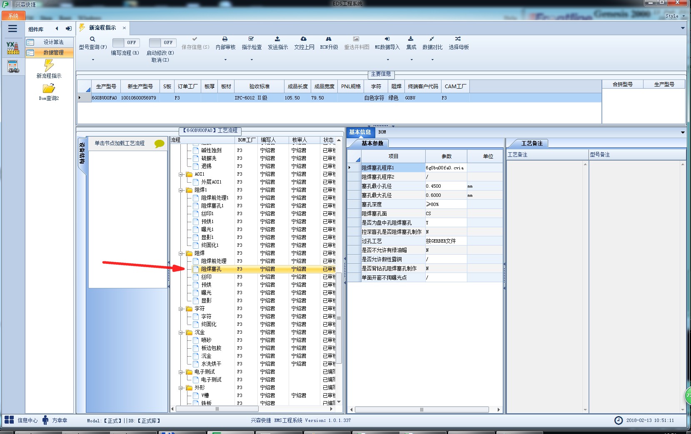Open dropdown arrow under MI数据导入
691x434 pixels.
click(388, 60)
